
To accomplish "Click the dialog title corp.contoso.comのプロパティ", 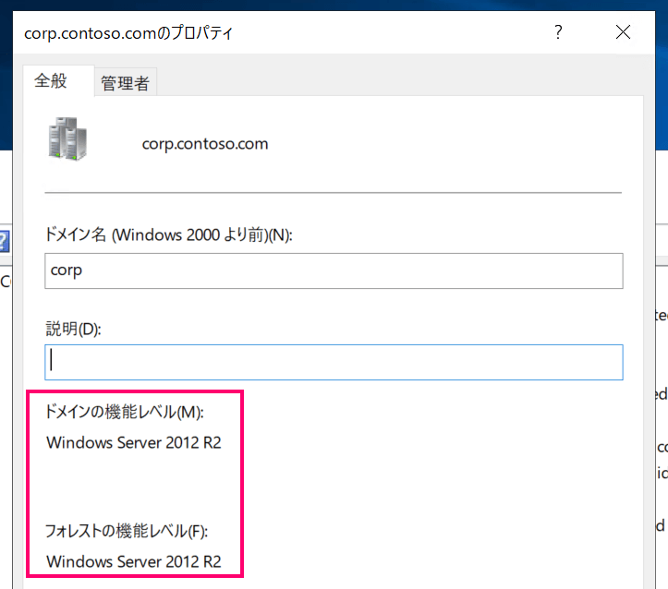I will [x=128, y=33].
